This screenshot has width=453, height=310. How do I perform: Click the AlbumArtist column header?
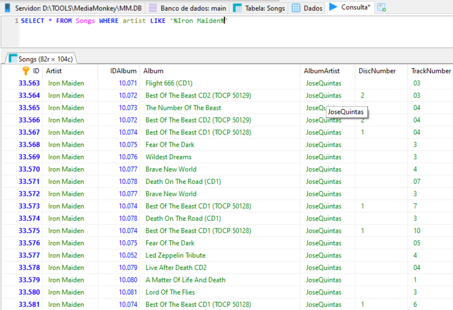tap(322, 71)
